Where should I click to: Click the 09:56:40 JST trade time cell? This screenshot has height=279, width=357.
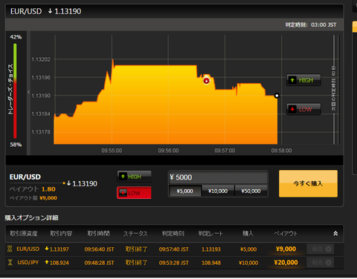click(99, 249)
